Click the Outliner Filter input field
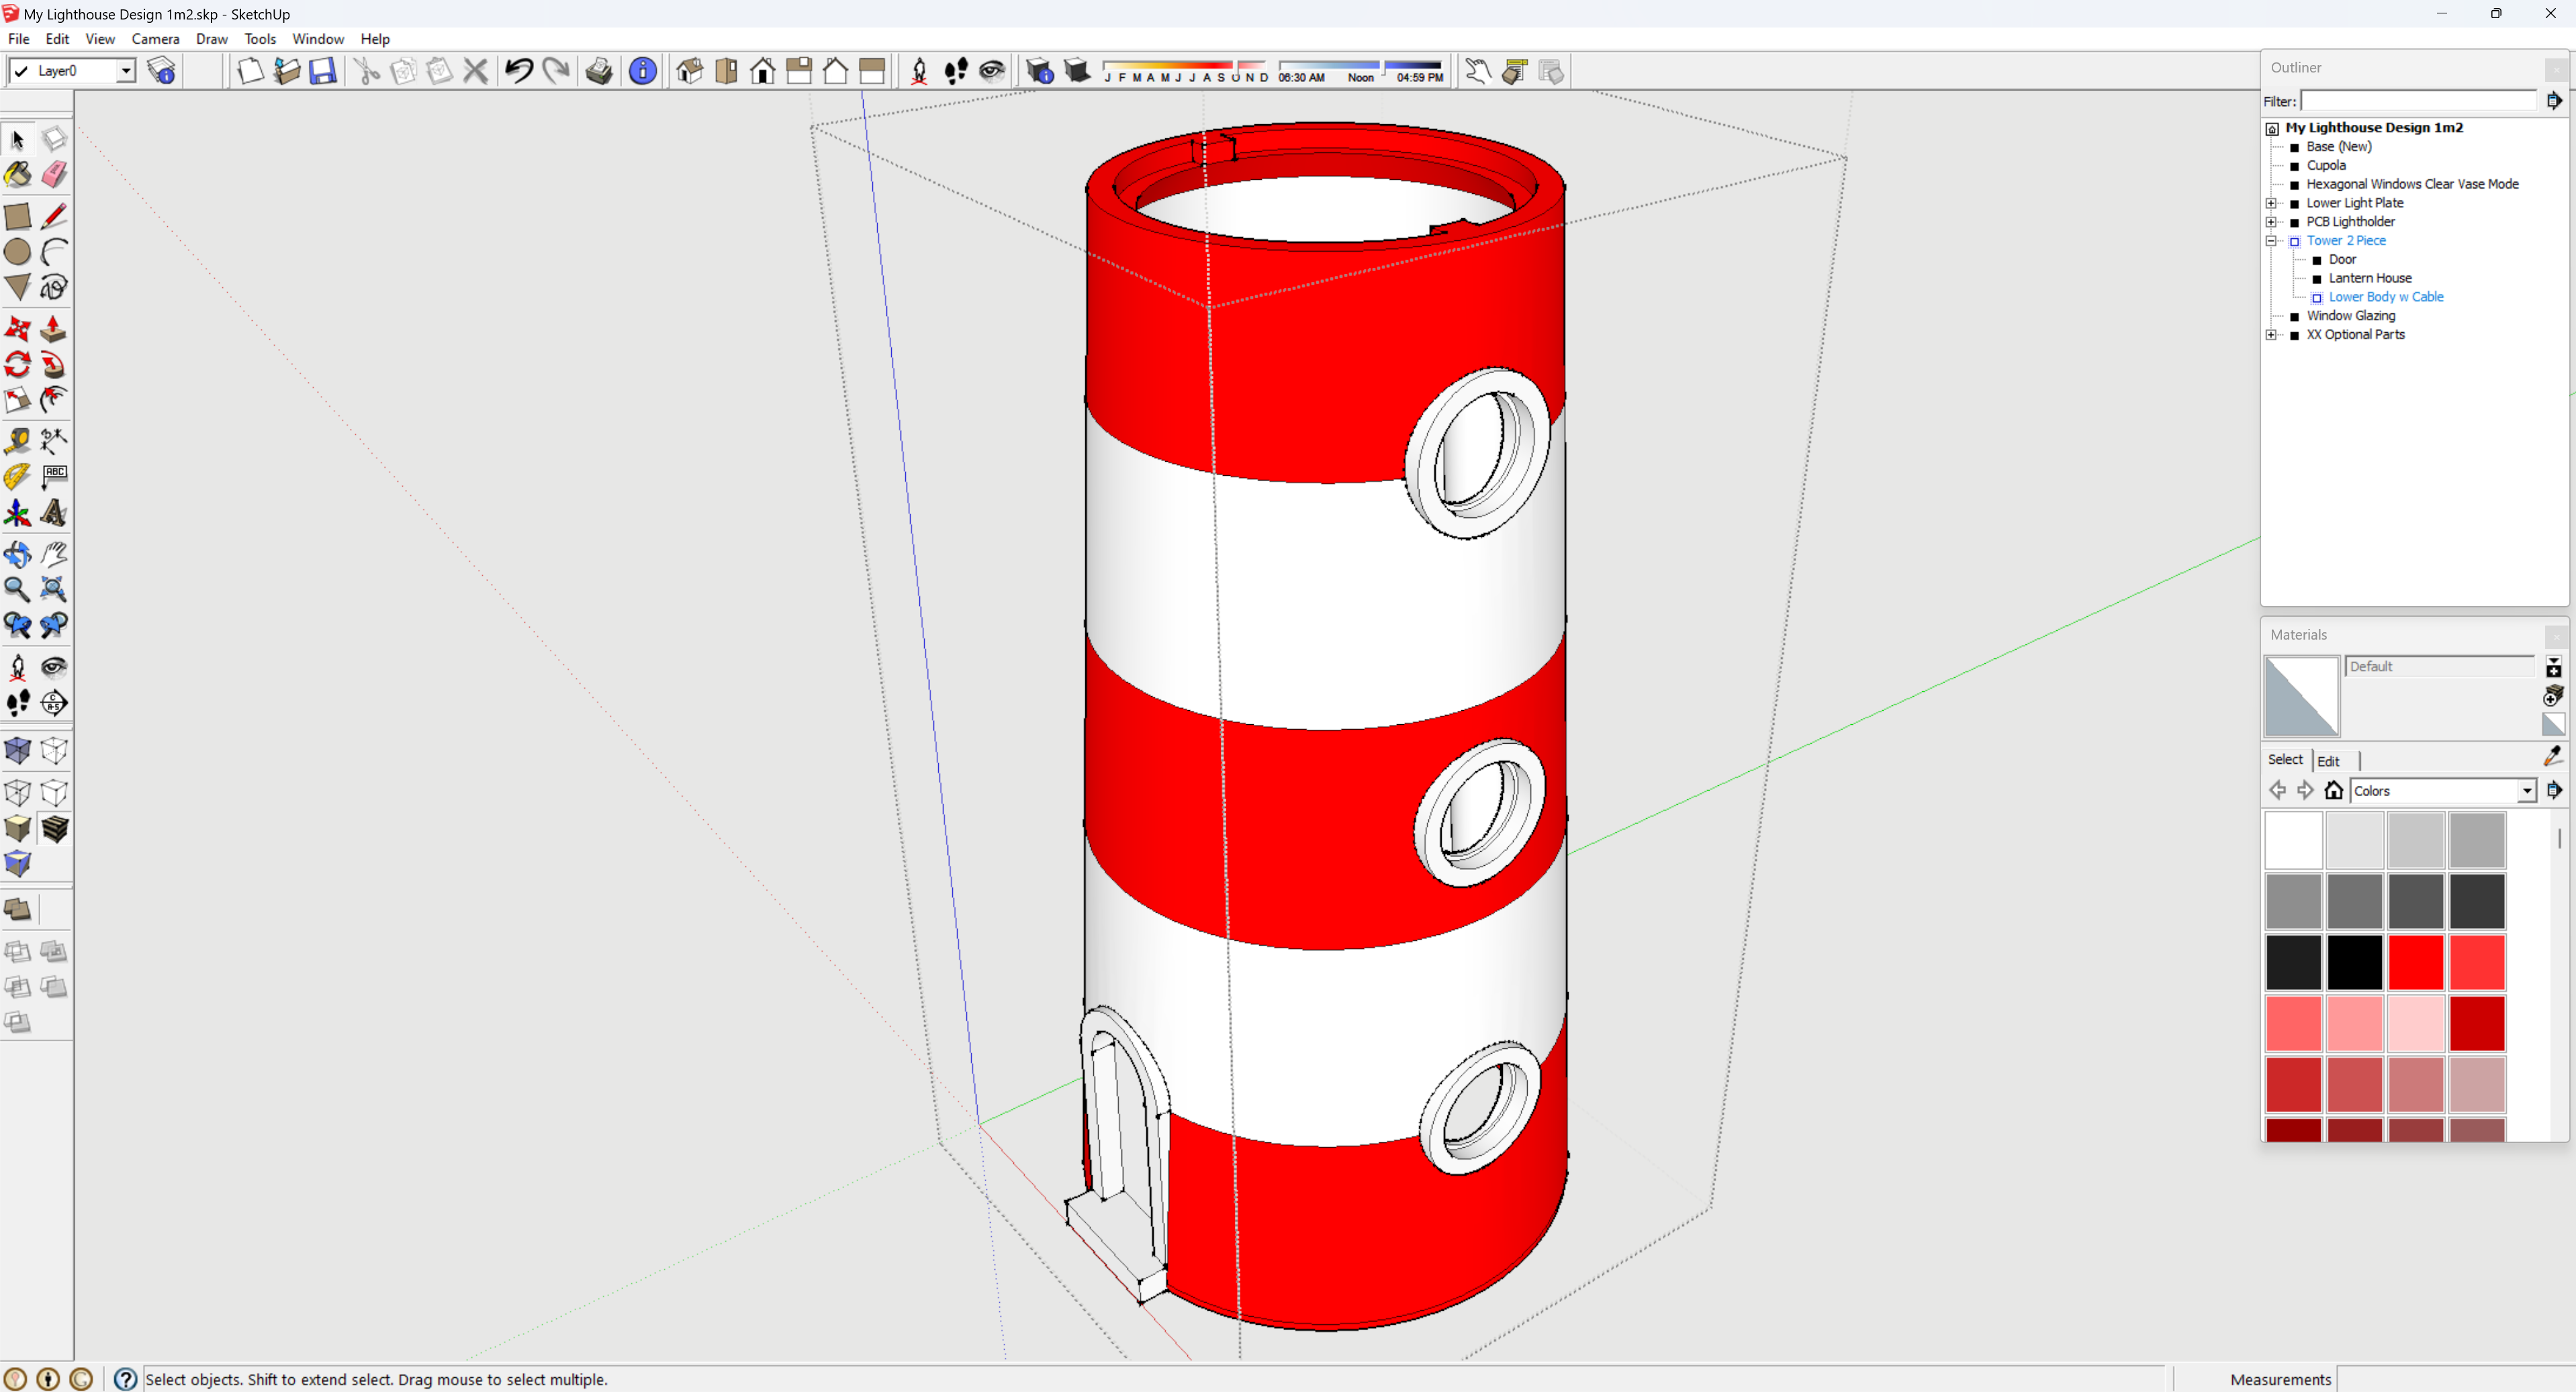Viewport: 2576px width, 1392px height. (x=2419, y=101)
